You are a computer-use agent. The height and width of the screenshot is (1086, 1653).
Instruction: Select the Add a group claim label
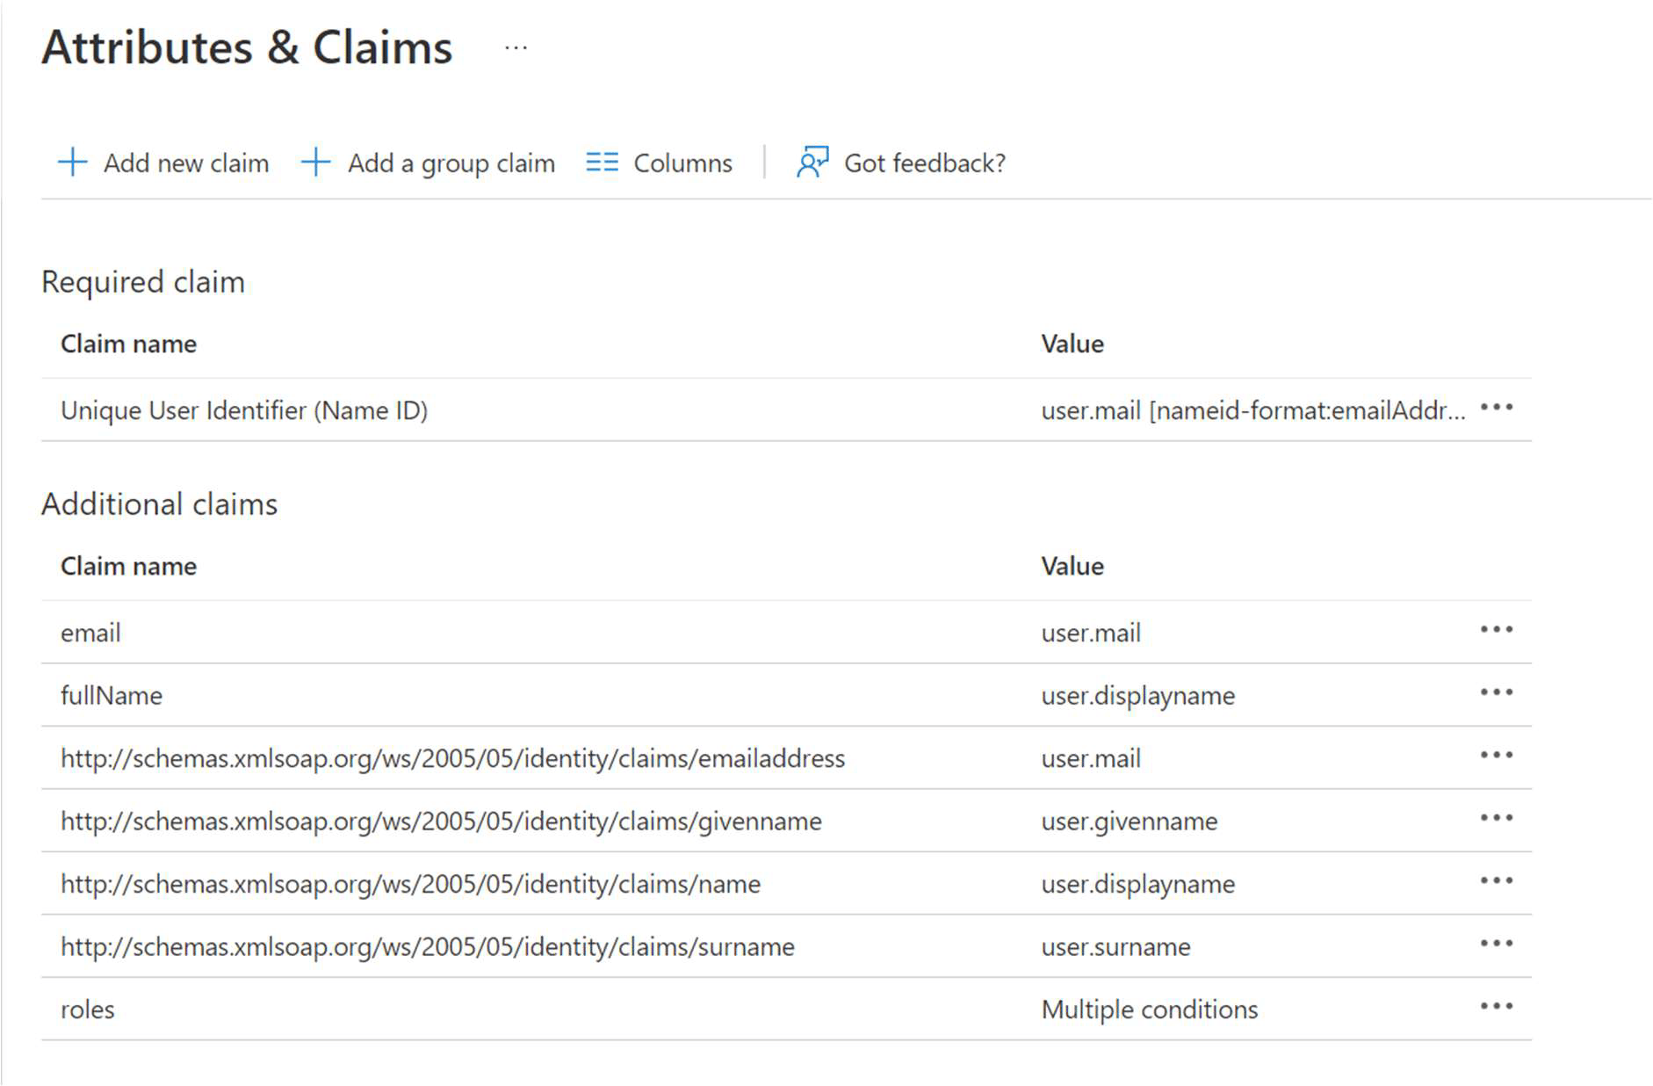[x=451, y=163]
